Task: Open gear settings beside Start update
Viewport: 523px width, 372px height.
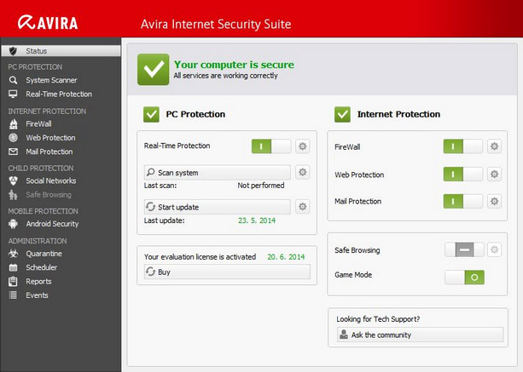Action: tap(302, 206)
